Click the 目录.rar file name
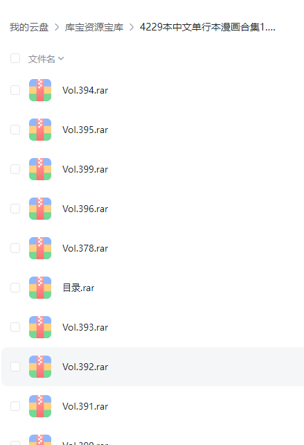Screen dimensions: 304x445 (x=78, y=288)
